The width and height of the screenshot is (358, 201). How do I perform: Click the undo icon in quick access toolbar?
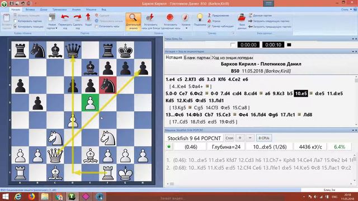(22, 3)
